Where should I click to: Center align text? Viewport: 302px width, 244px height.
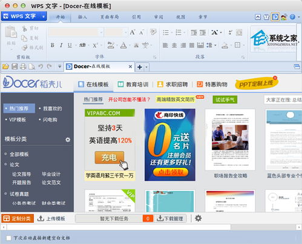coord(174,45)
